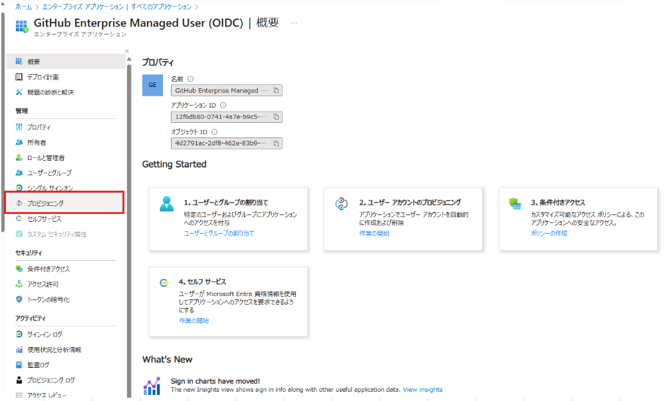This screenshot has height=401, width=665.
Task: Click the 監査ログ sidebar icon
Action: click(19, 364)
